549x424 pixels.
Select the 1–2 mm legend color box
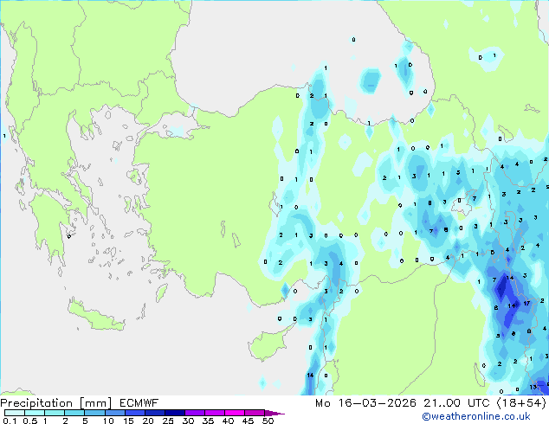point(55,413)
